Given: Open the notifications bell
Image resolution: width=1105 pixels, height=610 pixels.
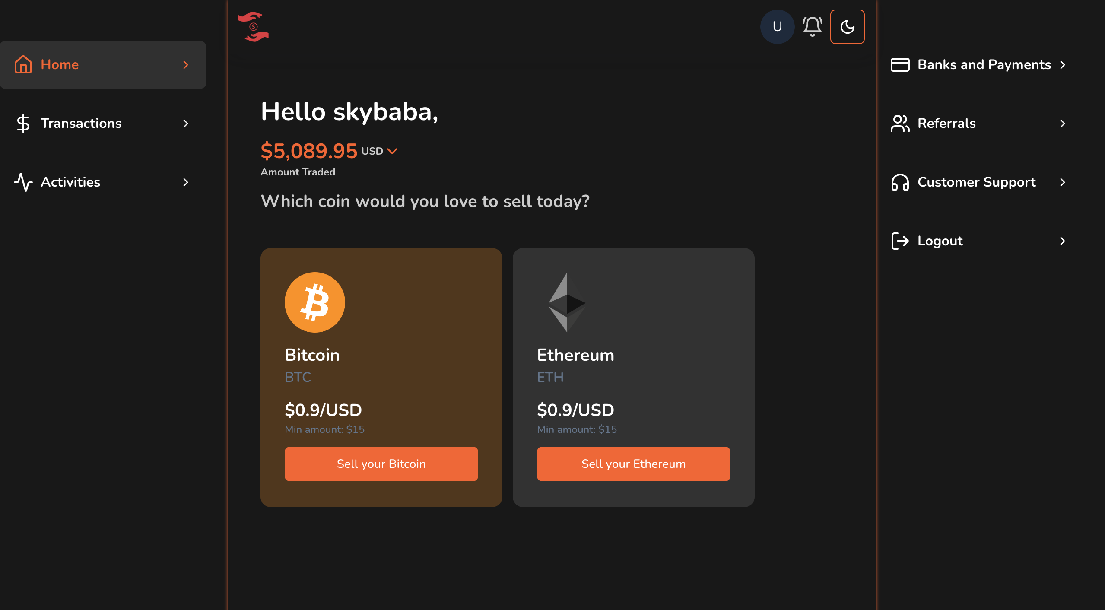Looking at the screenshot, I should [812, 27].
